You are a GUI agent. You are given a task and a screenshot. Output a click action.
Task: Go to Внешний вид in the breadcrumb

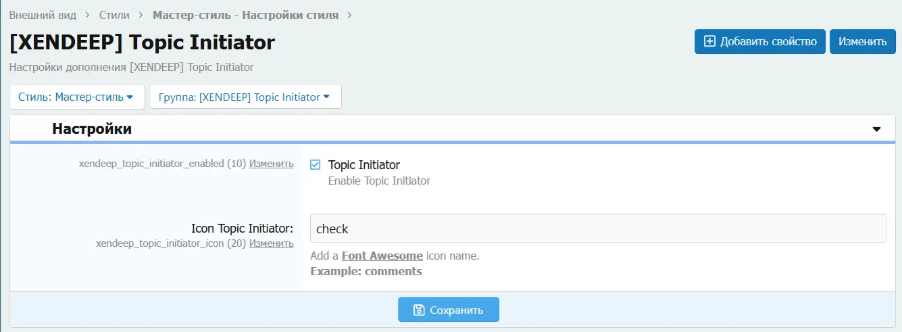pyautogui.click(x=43, y=14)
